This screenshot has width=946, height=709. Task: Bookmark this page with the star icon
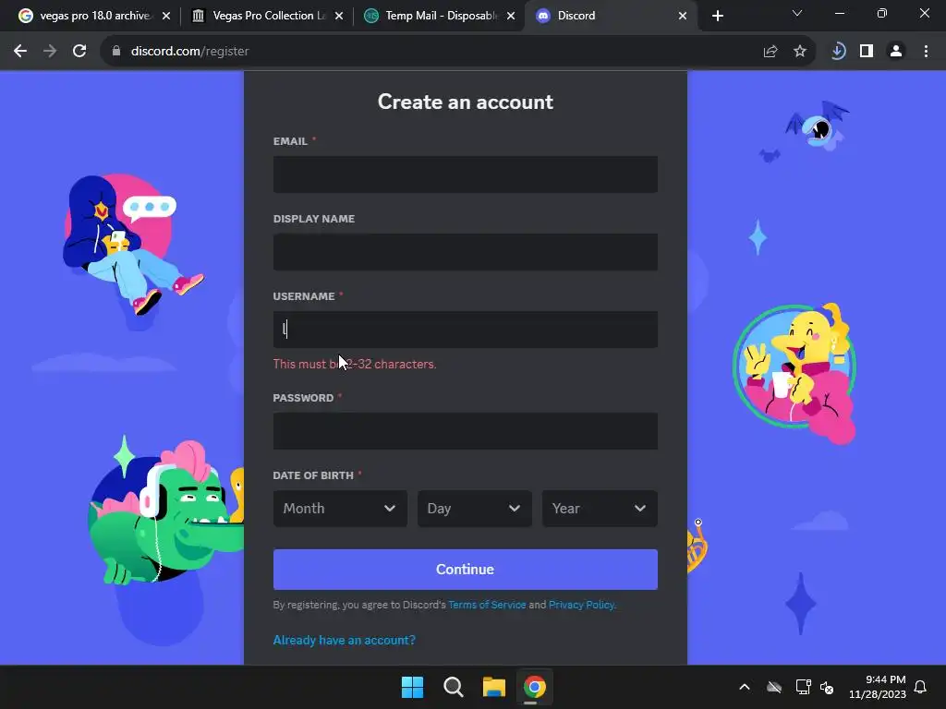800,52
